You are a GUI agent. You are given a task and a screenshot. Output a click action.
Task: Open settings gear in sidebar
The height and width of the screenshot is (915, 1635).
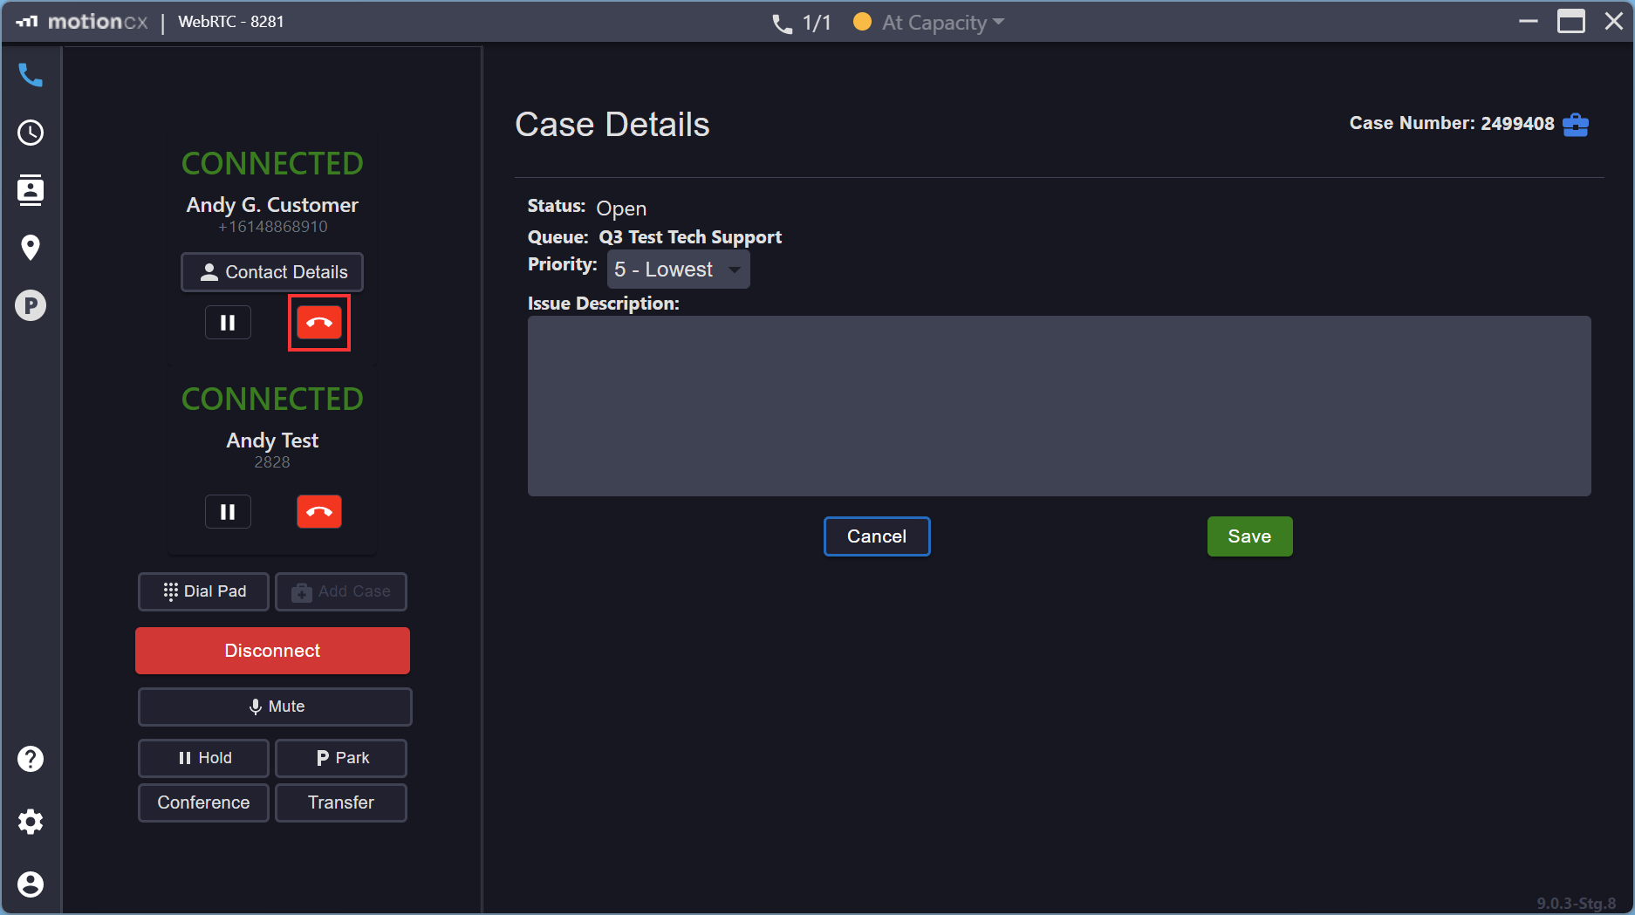coord(31,822)
